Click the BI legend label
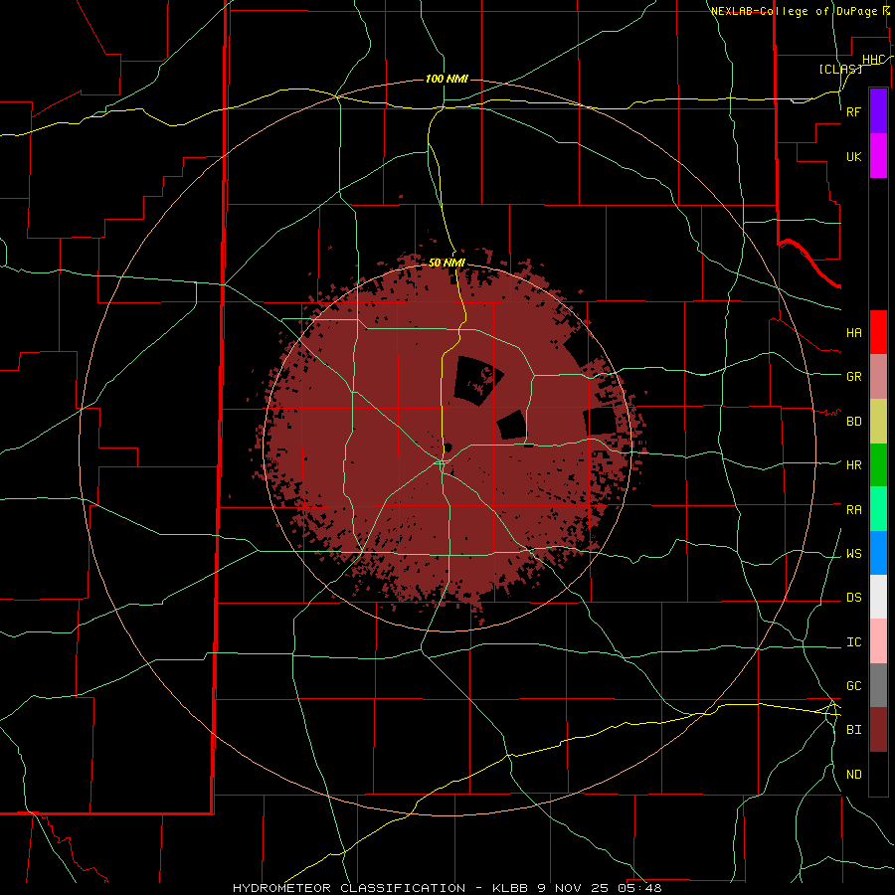Screen dimensions: 895x895 pyautogui.click(x=853, y=730)
